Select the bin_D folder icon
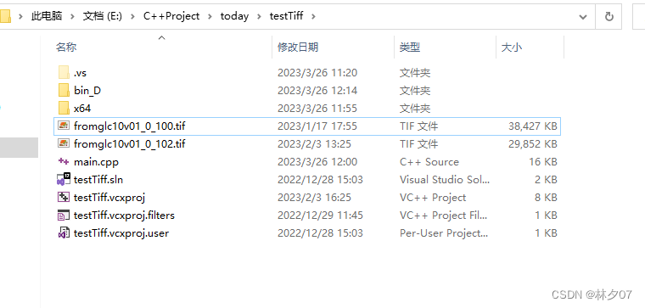 [x=64, y=91]
